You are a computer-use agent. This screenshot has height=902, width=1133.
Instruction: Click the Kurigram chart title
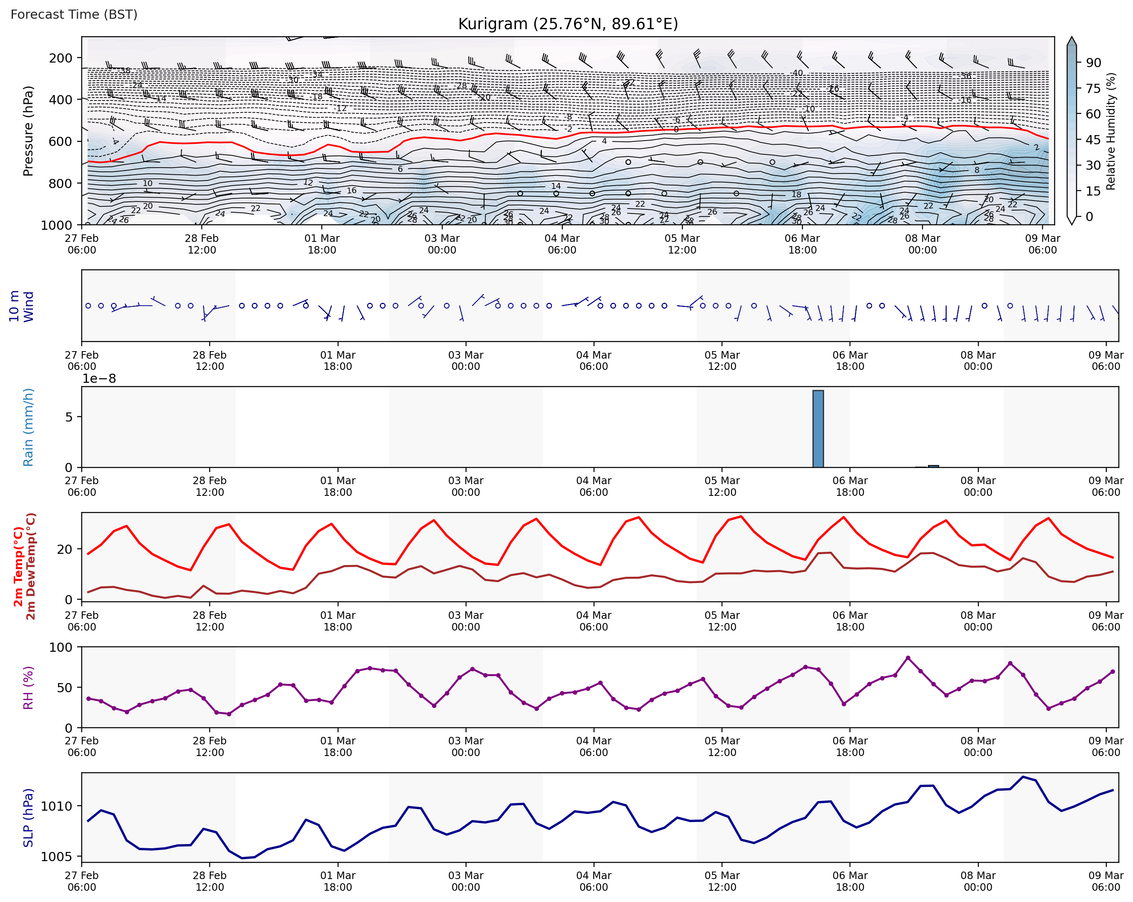568,24
